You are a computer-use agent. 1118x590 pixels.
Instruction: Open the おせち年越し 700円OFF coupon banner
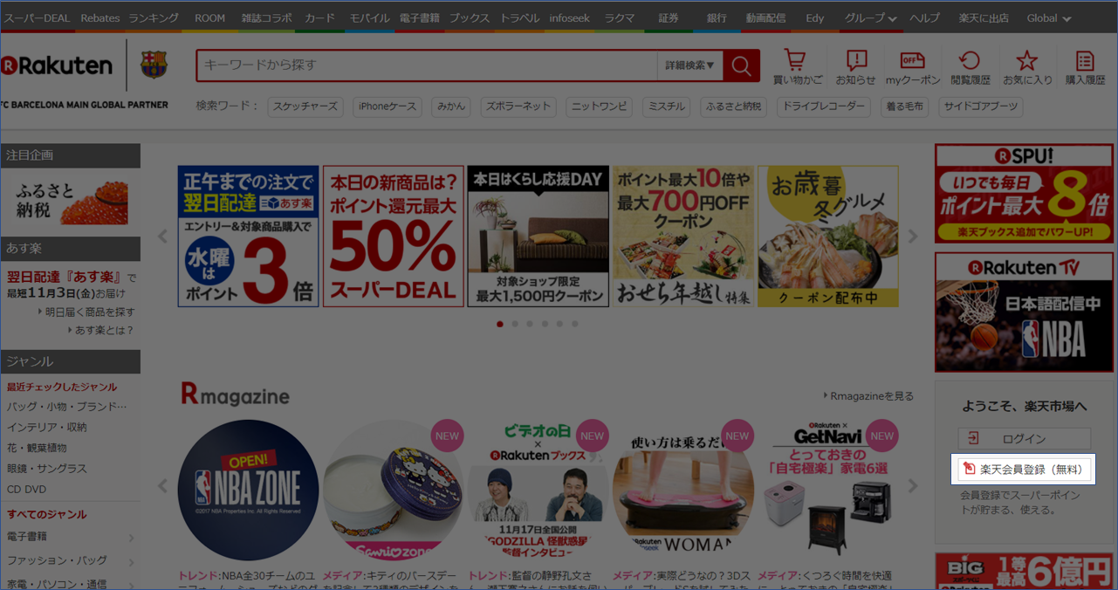[x=682, y=237]
